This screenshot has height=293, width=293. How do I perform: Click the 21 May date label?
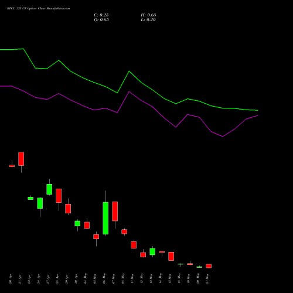click(207, 278)
